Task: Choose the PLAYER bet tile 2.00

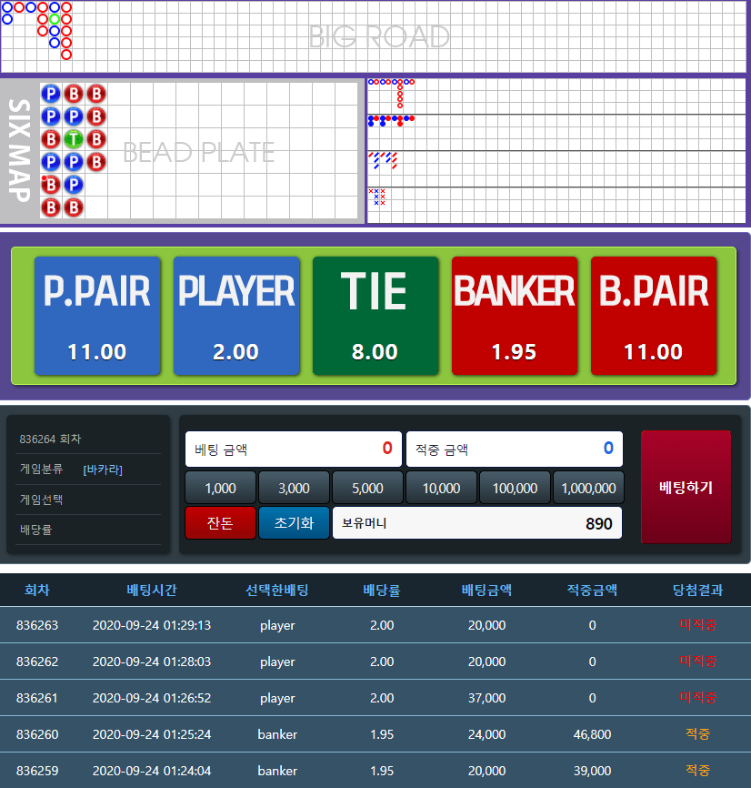Action: point(236,316)
